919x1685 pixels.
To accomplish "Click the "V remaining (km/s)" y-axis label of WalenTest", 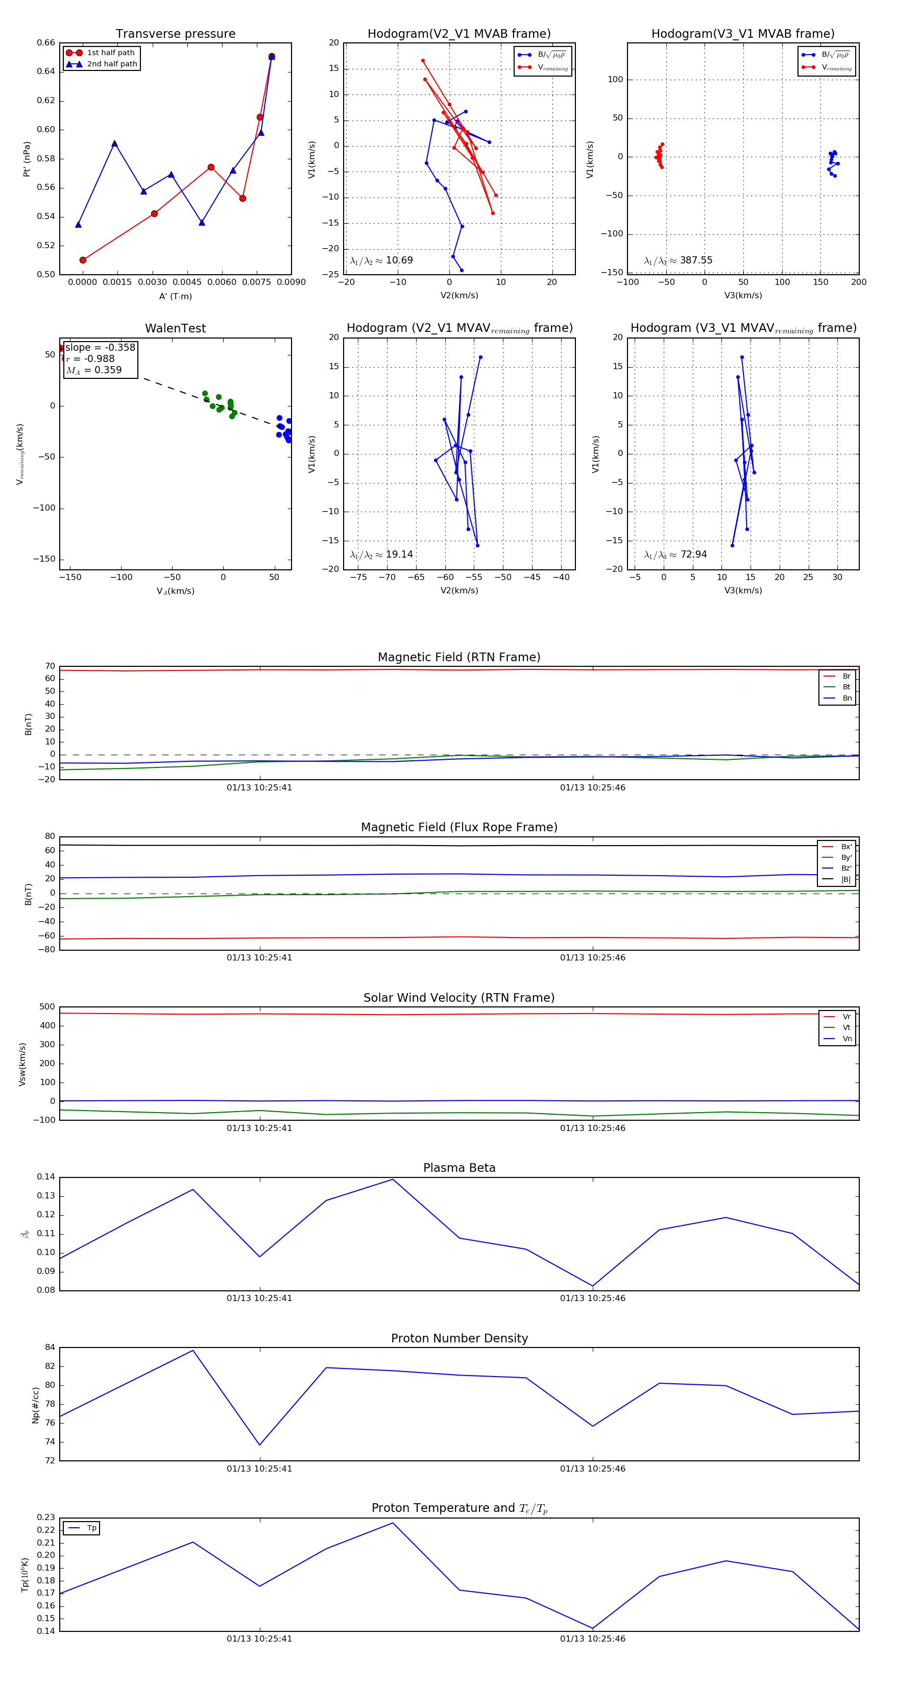I will coord(19,454).
